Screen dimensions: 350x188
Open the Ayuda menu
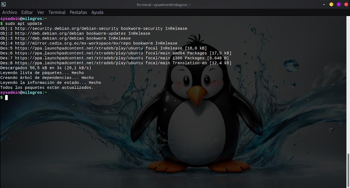coord(97,13)
